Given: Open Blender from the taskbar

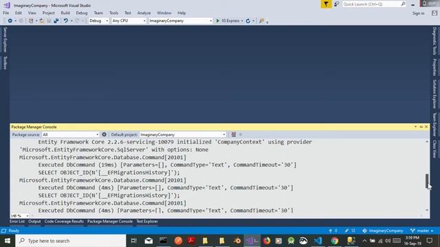Looking at the screenshot, I should (x=236, y=241).
